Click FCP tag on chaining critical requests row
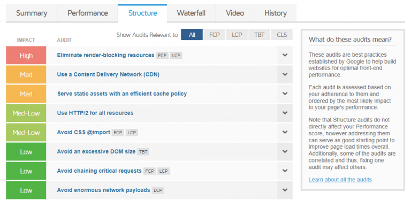 pyautogui.click(x=149, y=171)
